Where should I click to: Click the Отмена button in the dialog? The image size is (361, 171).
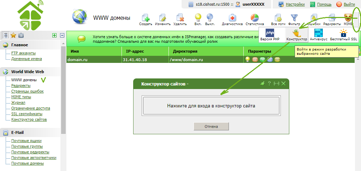(211, 126)
